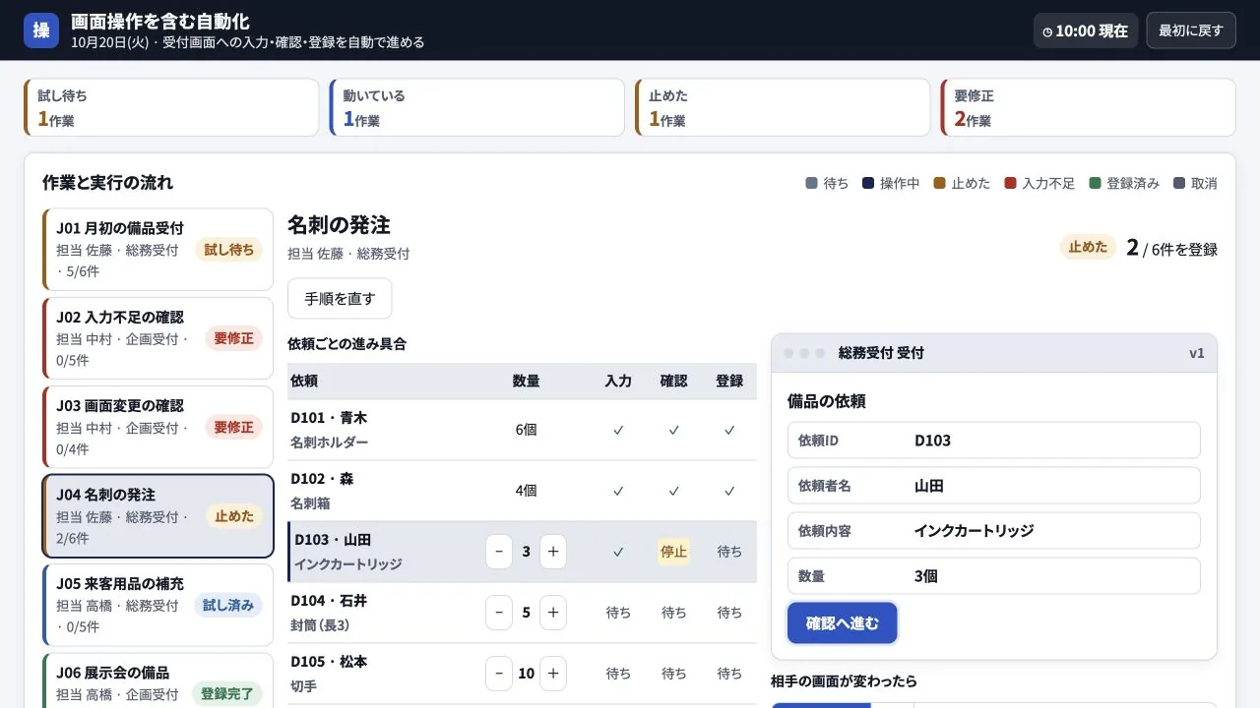
Task: Open the 止めた summary card
Action: [782, 107]
